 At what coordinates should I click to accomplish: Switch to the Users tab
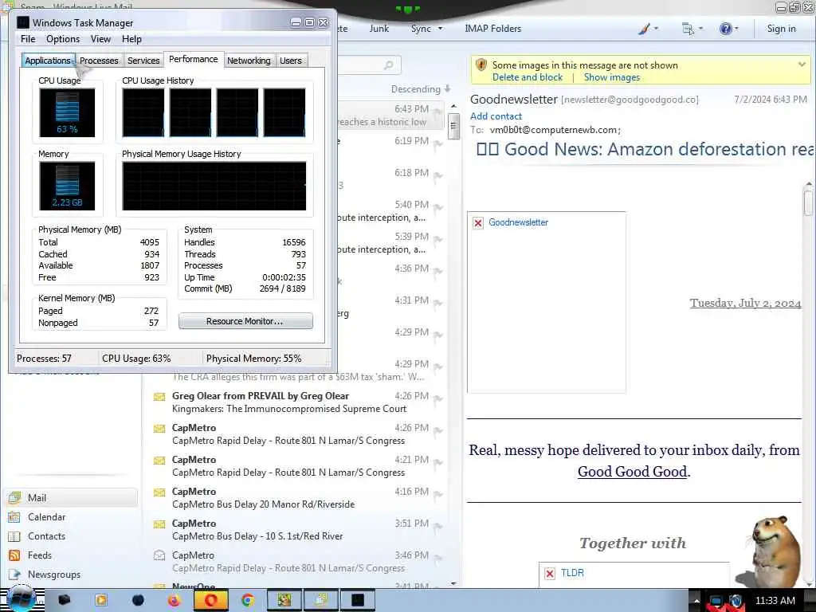pyautogui.click(x=290, y=61)
